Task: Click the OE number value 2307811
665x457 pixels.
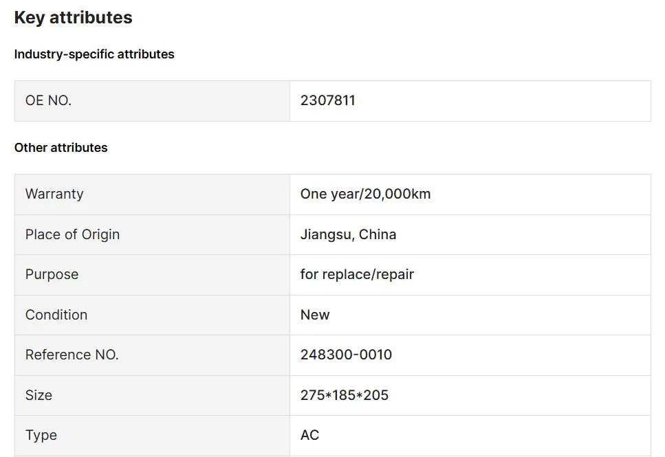Action: [x=327, y=100]
